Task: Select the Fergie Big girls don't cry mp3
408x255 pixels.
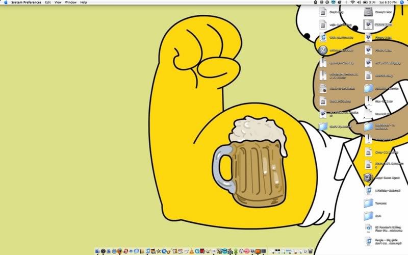Action: 368,241
